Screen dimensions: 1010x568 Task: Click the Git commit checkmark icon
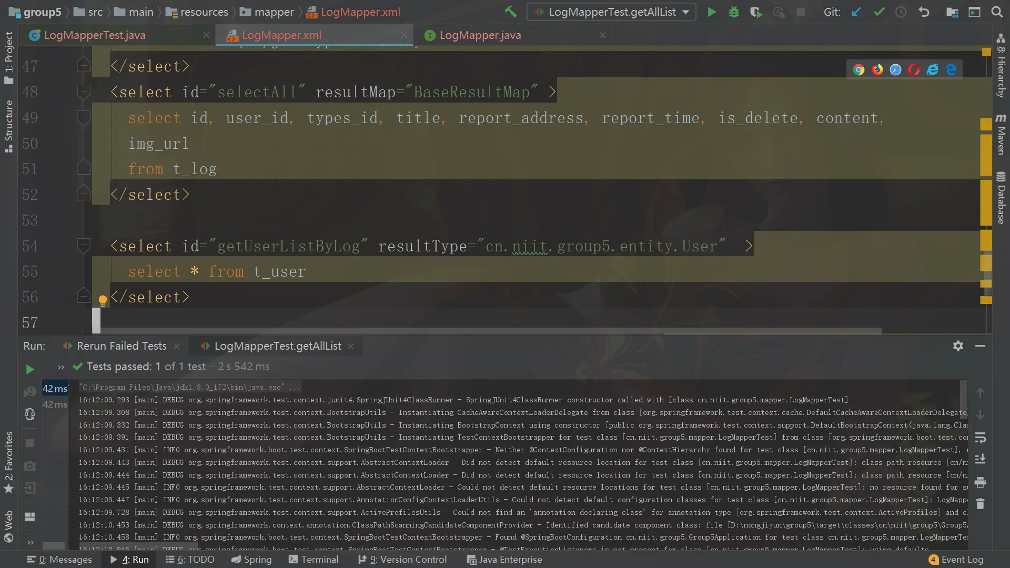[x=879, y=12]
